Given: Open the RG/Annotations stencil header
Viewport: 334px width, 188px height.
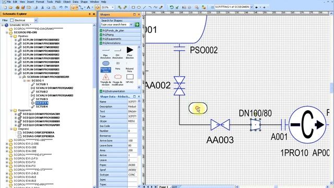Looking at the screenshot, I should pos(120,43).
